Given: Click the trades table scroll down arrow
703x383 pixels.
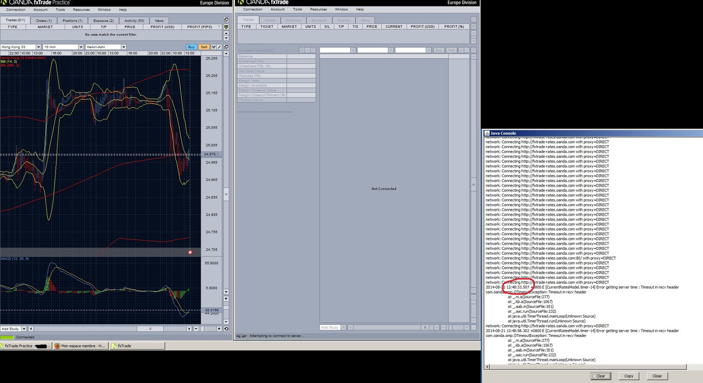Looking at the screenshot, I should tap(226, 38).
